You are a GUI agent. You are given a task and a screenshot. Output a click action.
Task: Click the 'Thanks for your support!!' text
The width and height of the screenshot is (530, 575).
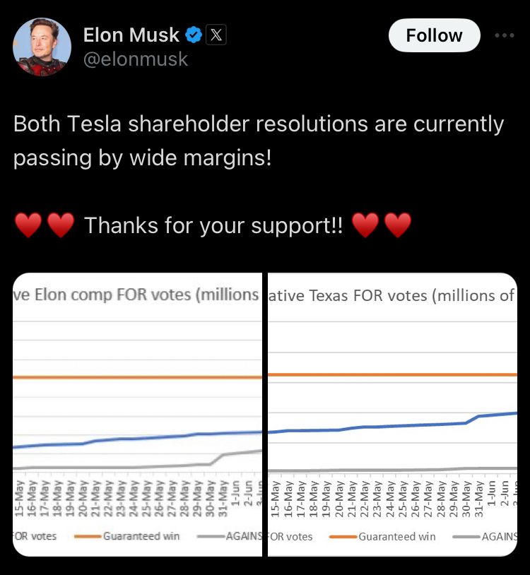pyautogui.click(x=213, y=225)
